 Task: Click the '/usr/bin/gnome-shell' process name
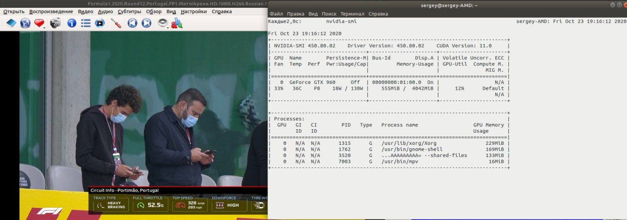(412, 149)
